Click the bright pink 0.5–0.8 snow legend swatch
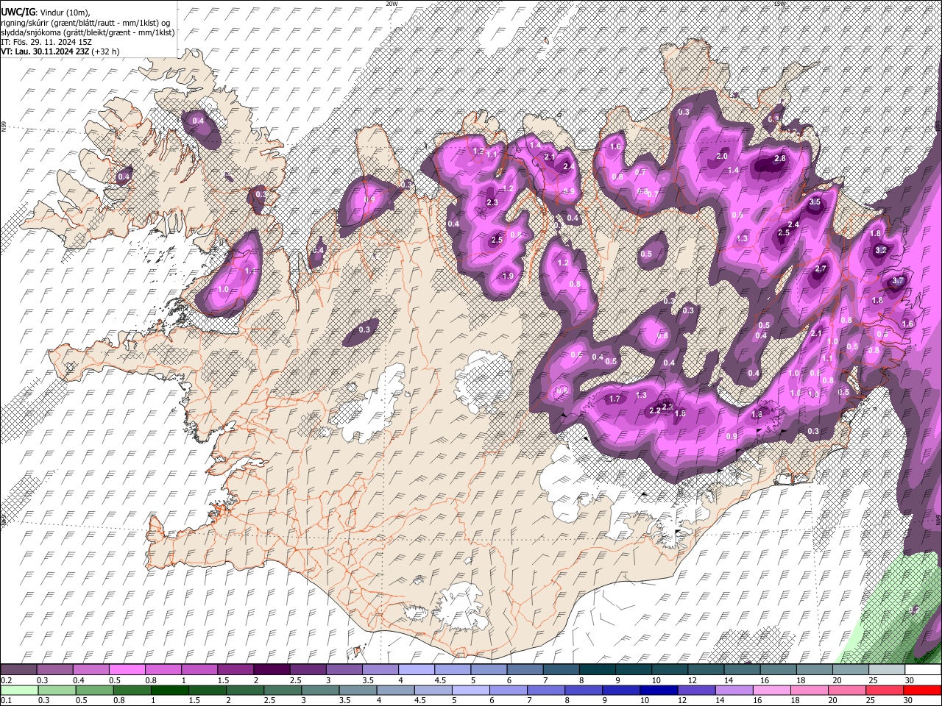Viewport: 942px width, 706px height. (x=127, y=670)
